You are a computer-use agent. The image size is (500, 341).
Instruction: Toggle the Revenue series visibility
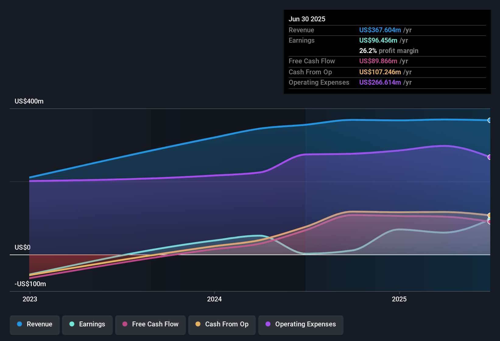pos(34,324)
